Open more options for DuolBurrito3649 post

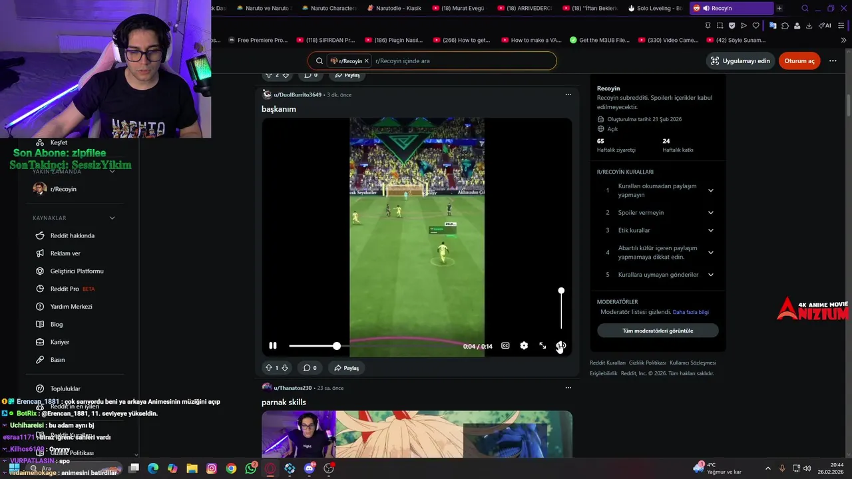pyautogui.click(x=568, y=94)
